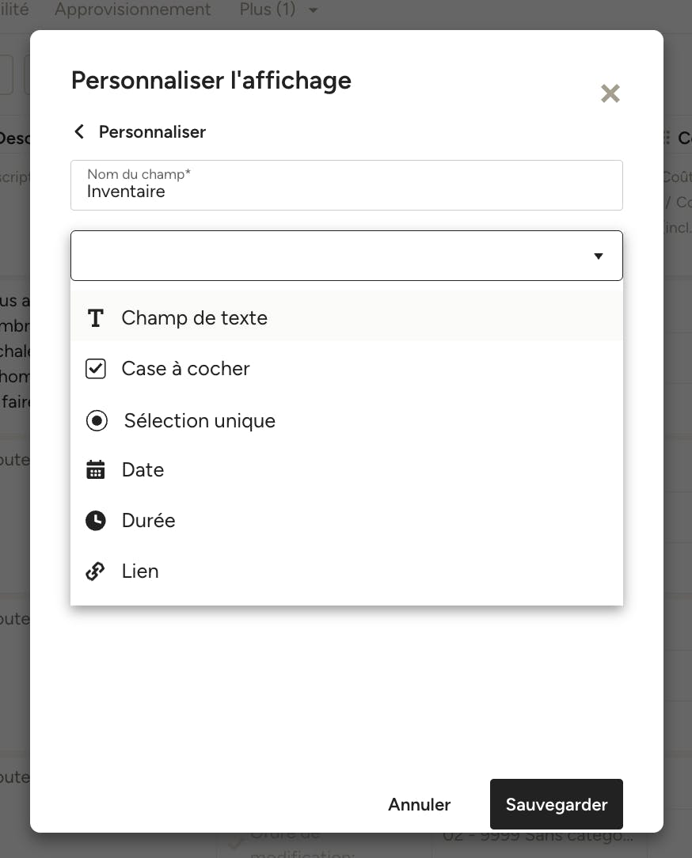The width and height of the screenshot is (692, 858).
Task: Click the chain link icon beside Lien
Action: click(x=95, y=571)
